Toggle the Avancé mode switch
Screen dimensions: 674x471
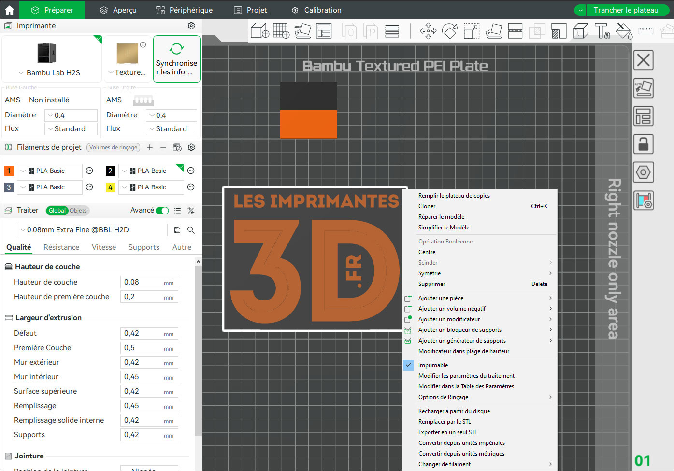point(162,211)
